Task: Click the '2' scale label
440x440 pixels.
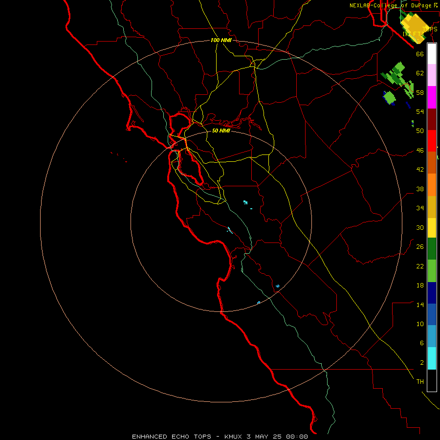Action: [x=421, y=363]
